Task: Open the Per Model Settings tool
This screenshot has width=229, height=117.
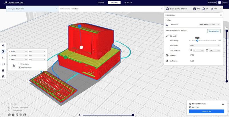Action: [x=3, y=70]
